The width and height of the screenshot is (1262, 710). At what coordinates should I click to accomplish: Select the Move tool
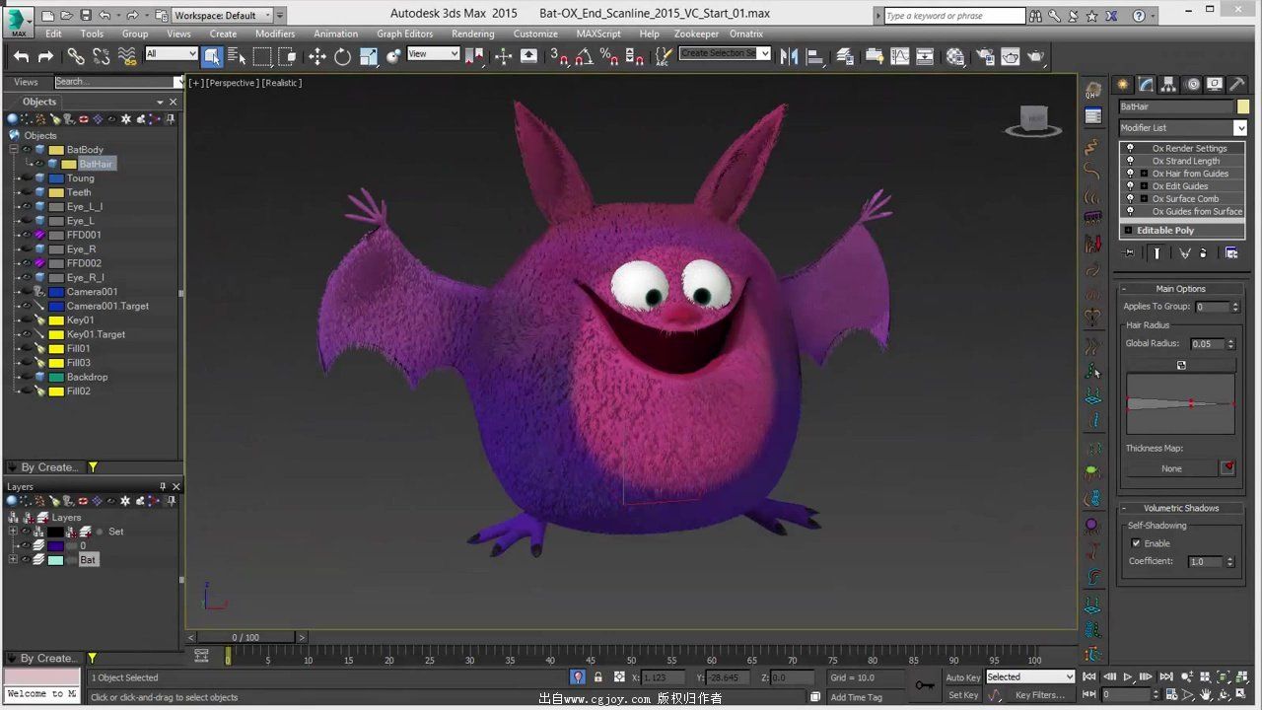316,56
